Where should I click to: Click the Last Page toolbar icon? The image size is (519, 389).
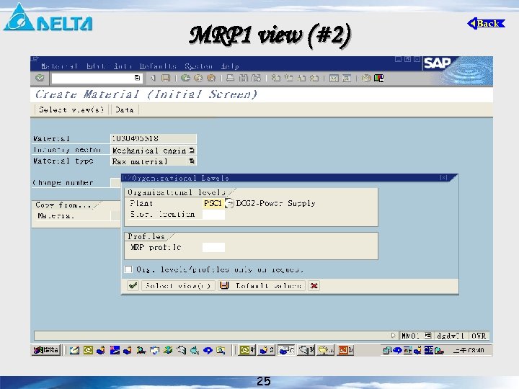[x=314, y=78]
